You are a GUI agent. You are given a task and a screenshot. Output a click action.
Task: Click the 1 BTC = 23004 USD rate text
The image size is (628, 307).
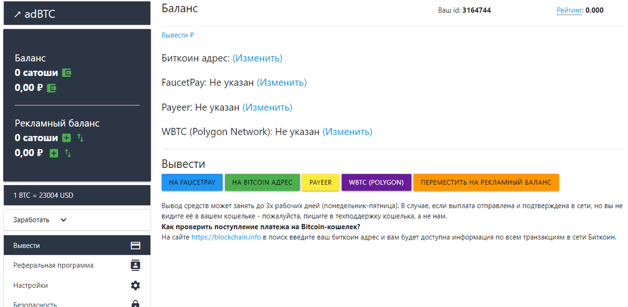point(43,196)
